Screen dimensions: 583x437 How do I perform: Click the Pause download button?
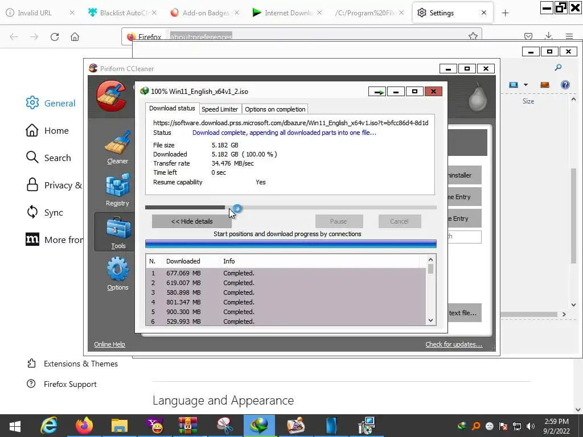(339, 221)
